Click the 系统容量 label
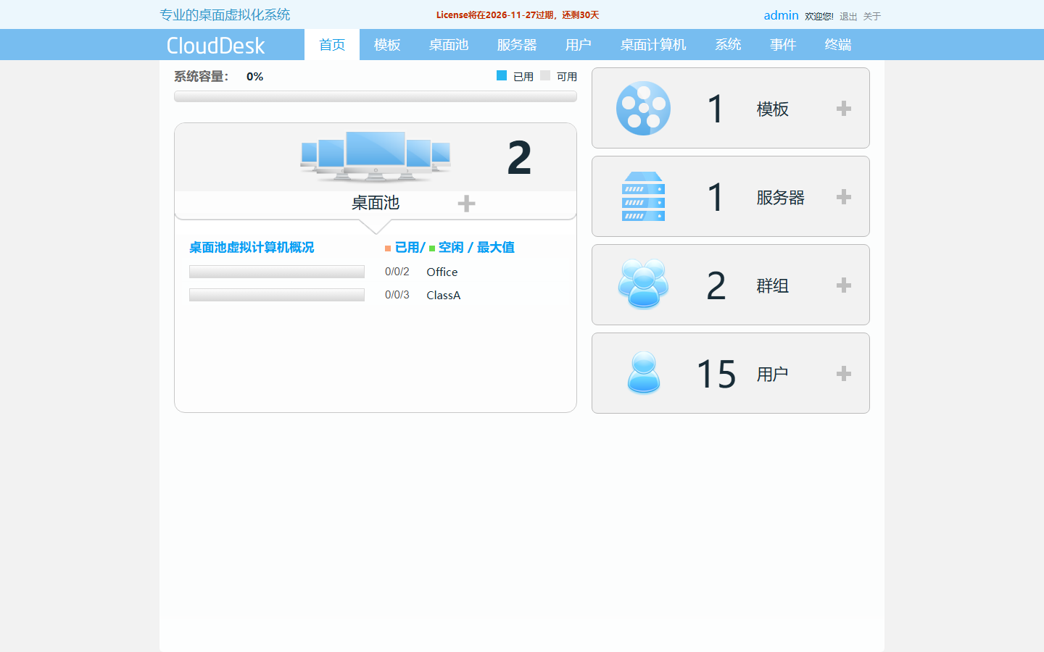Image resolution: width=1044 pixels, height=652 pixels. coord(202,77)
